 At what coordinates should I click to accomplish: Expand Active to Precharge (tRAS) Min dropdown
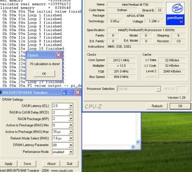(71, 125)
